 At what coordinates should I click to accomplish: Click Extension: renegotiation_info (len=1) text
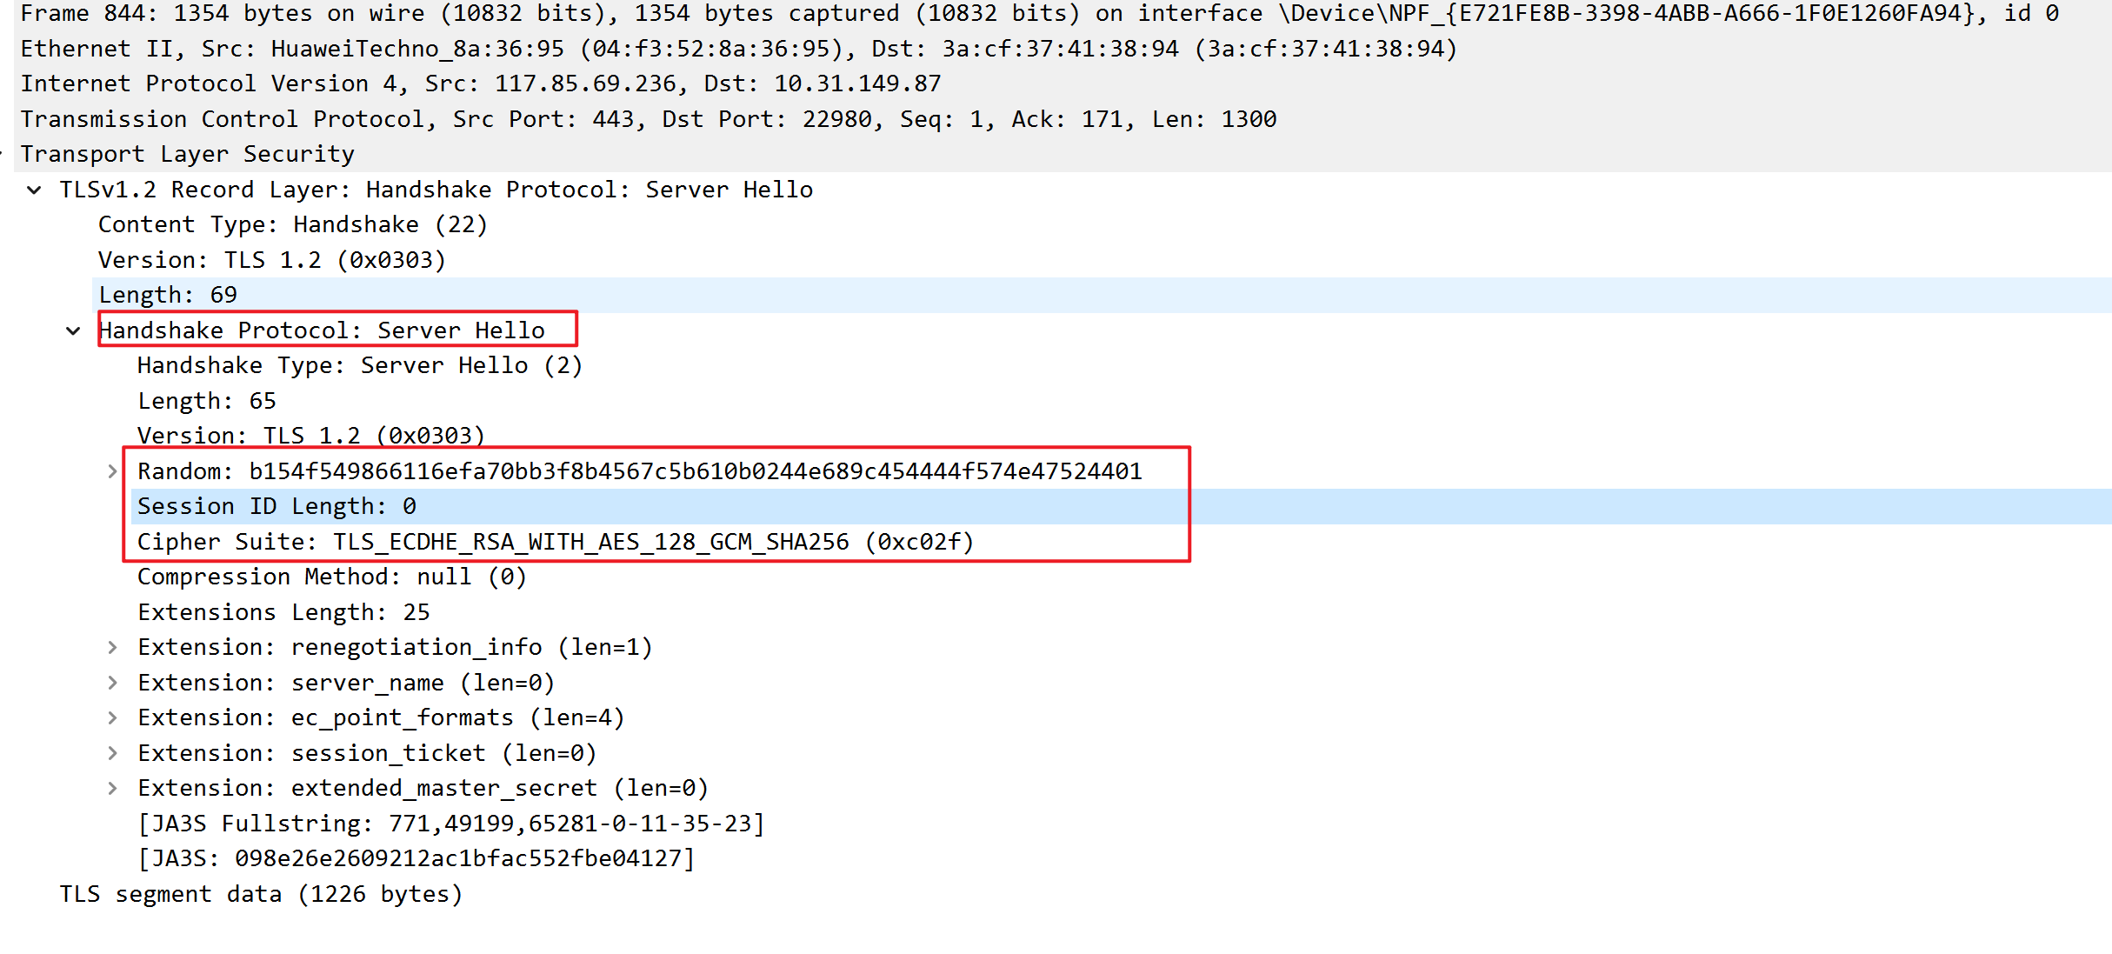[395, 647]
